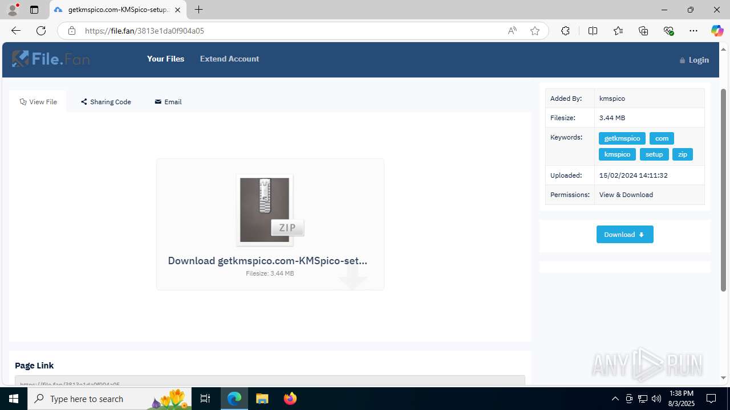Click the Download getkmspico.com-KMSpico-set... title

click(267, 260)
